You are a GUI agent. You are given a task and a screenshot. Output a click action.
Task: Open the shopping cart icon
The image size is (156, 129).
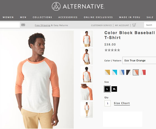click(134, 25)
